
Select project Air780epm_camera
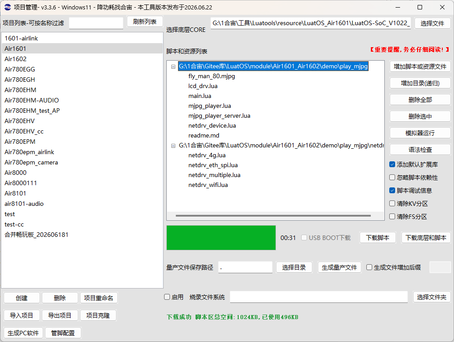click(82, 162)
